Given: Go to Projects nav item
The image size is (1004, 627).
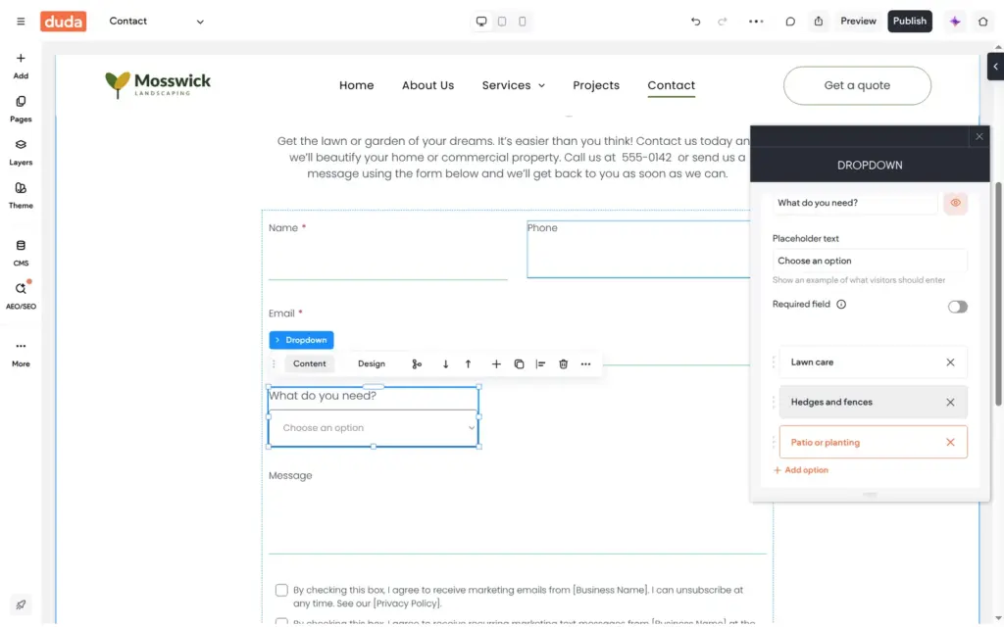Looking at the screenshot, I should [596, 86].
